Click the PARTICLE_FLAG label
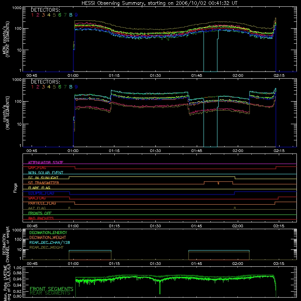 click(x=42, y=203)
